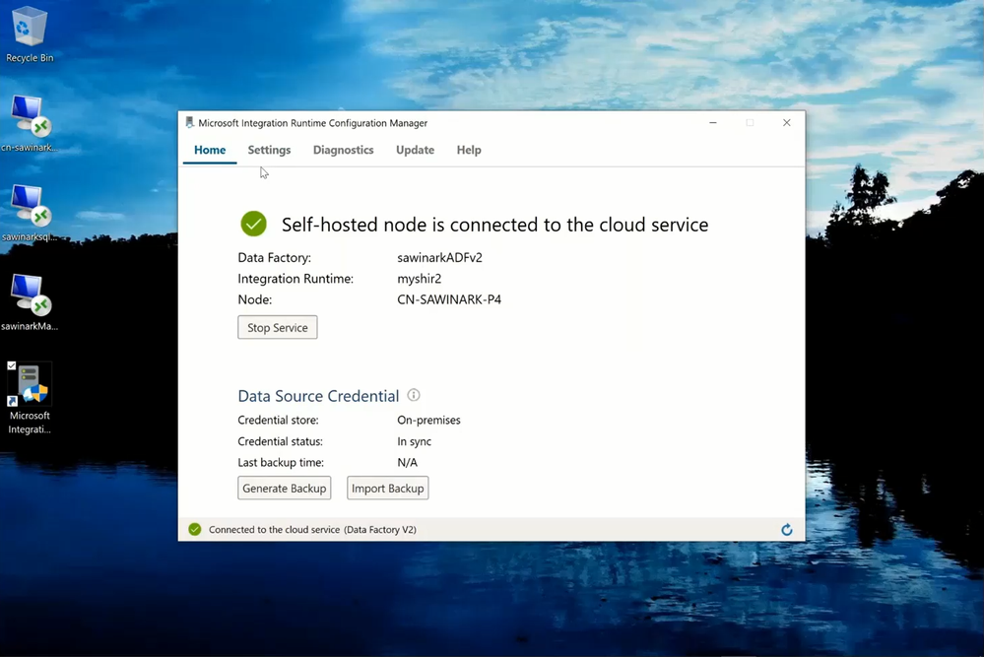Close the Configuration Manager window
Screen dimensions: 984x657
click(786, 123)
